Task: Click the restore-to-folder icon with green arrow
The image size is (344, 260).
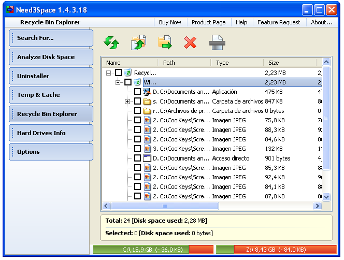Action: click(x=165, y=42)
